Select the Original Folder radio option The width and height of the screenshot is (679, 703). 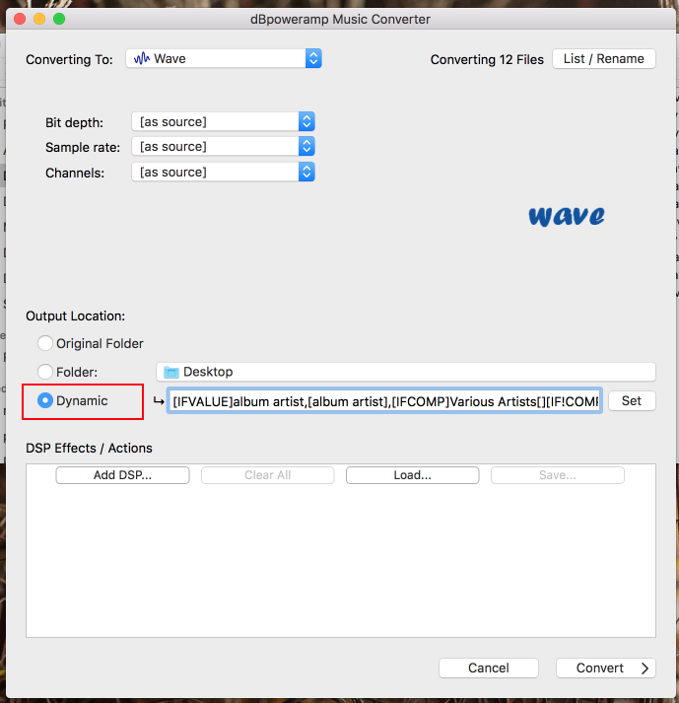coord(45,344)
